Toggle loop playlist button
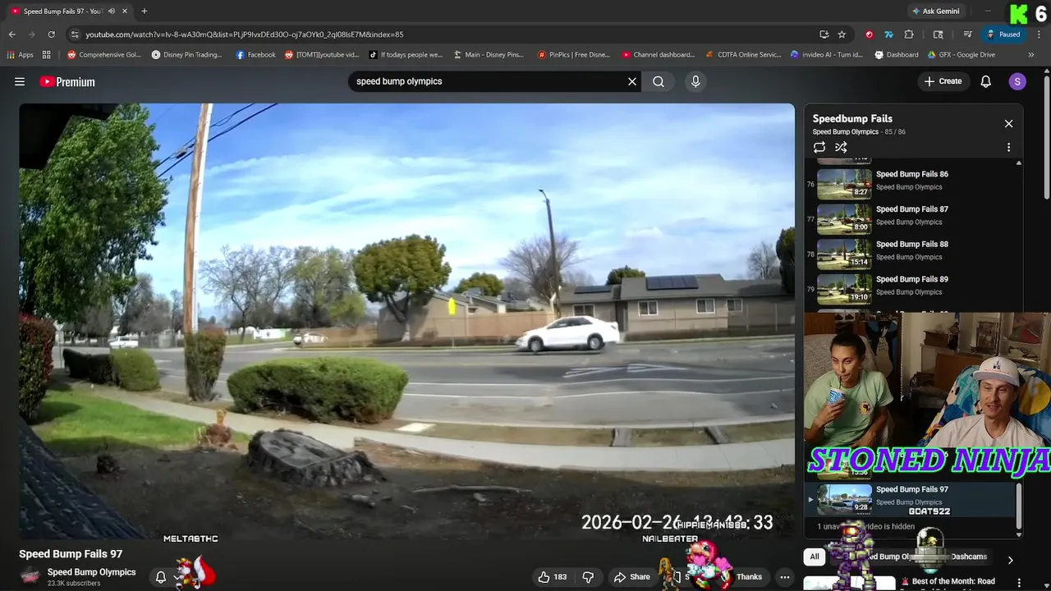1051x591 pixels. click(x=819, y=148)
